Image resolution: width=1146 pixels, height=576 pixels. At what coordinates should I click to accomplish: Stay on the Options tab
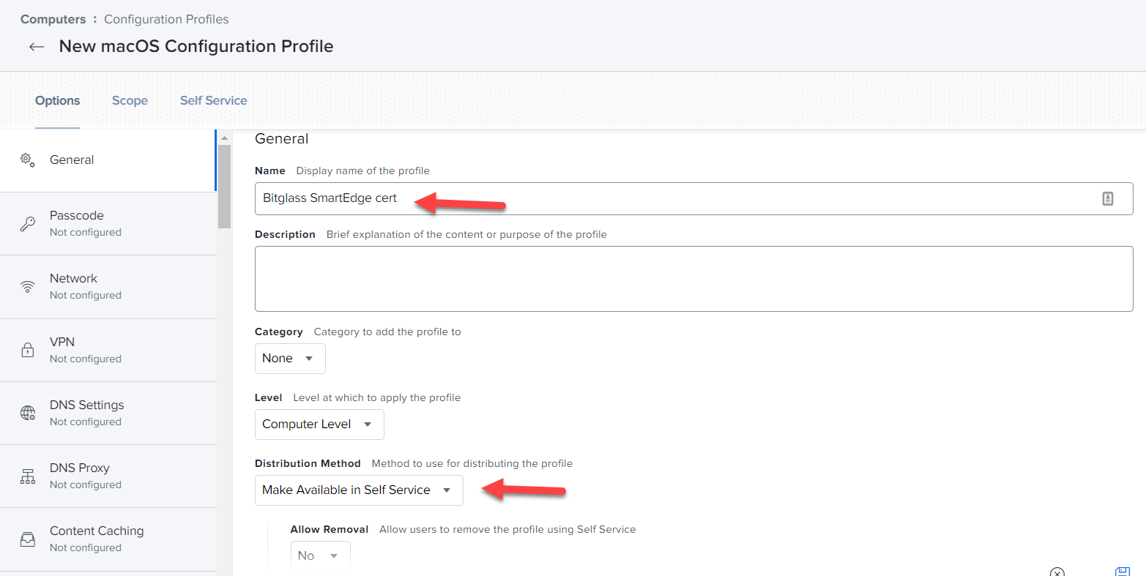[57, 100]
